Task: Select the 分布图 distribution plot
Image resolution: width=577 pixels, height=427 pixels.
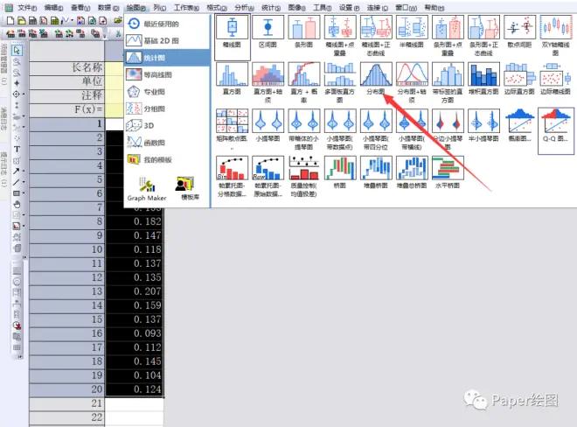Action: coord(376,79)
